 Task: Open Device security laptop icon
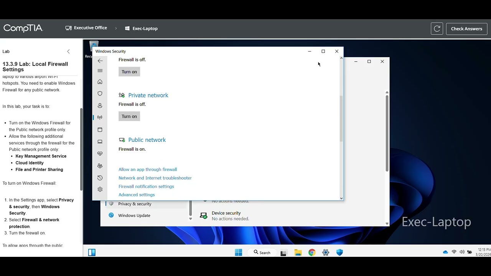[x=100, y=141]
